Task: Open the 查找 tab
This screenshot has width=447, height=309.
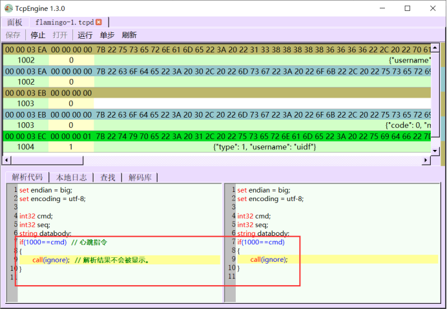Action: (108, 178)
